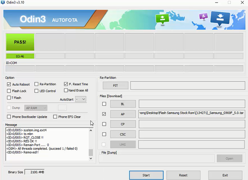Image resolution: width=248 pixels, height=180 pixels.
Task: Click the green download bubble icon in banner
Action: click(162, 19)
